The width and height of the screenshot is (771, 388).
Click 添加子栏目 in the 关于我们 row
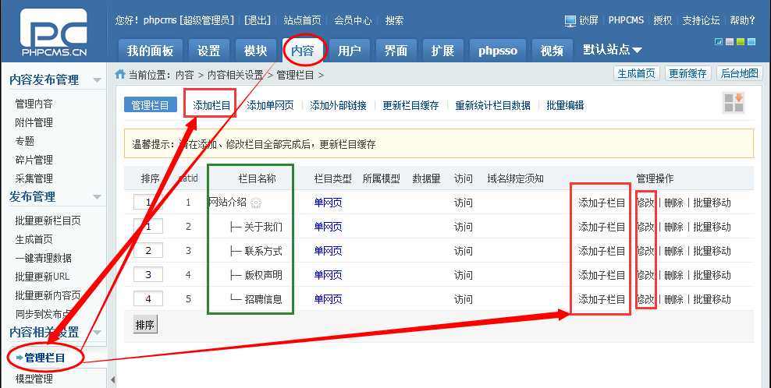(602, 227)
